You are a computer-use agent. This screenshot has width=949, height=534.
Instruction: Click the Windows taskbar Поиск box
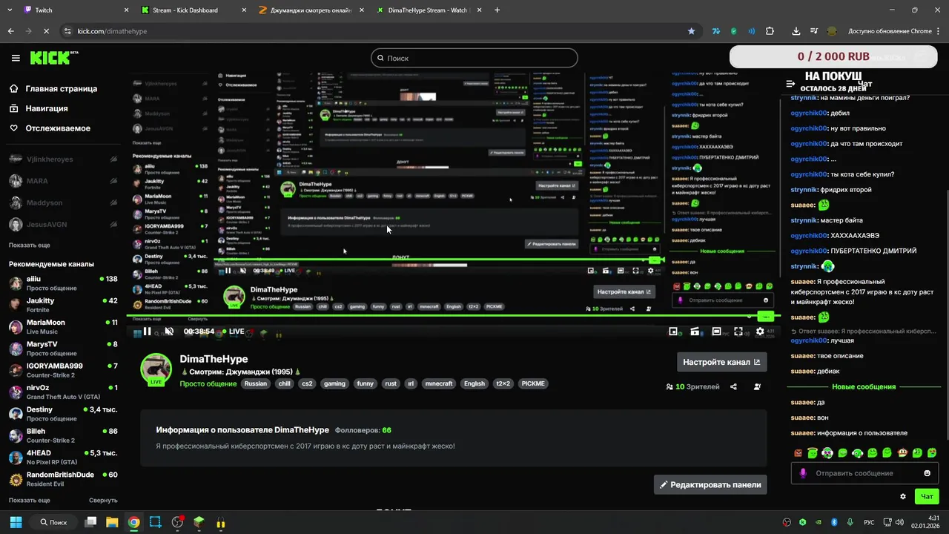pyautogui.click(x=53, y=522)
